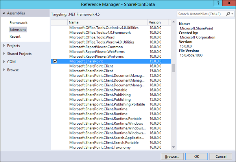Viewport: 236px width, 162px height.
Task: Expand the Projects section
Action: coord(4,46)
